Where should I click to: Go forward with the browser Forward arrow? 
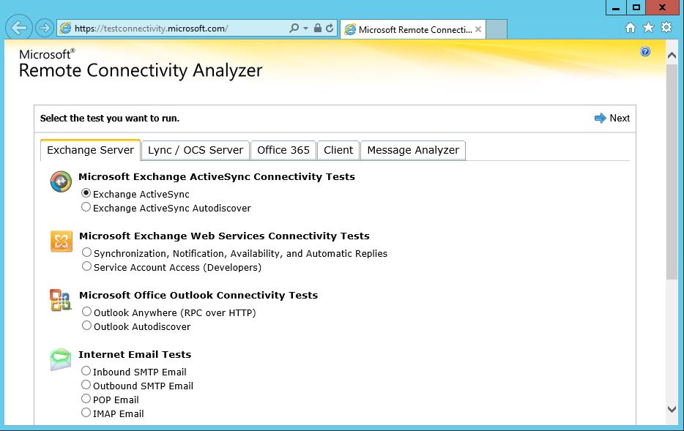tap(44, 29)
